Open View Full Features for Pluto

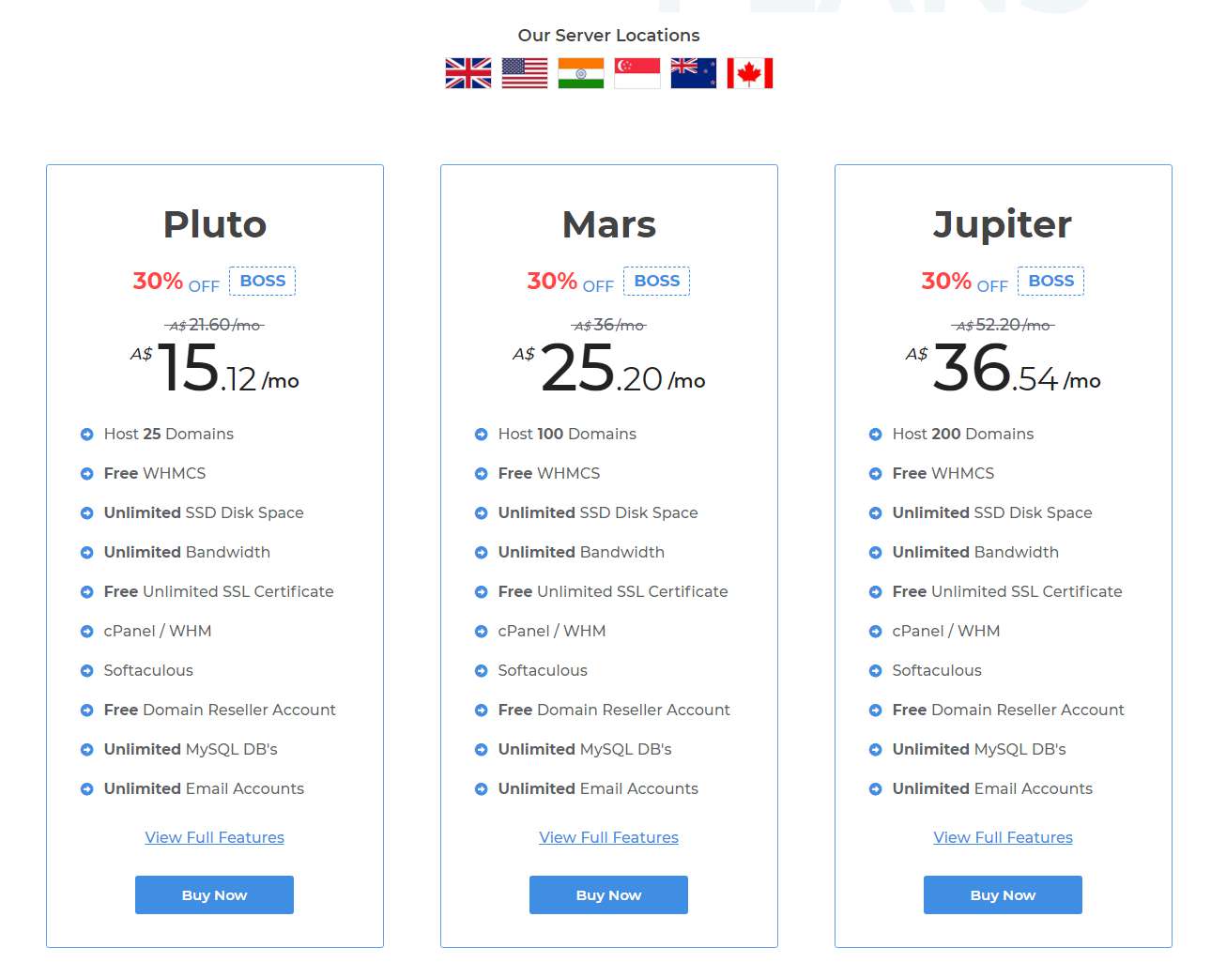[x=214, y=837]
